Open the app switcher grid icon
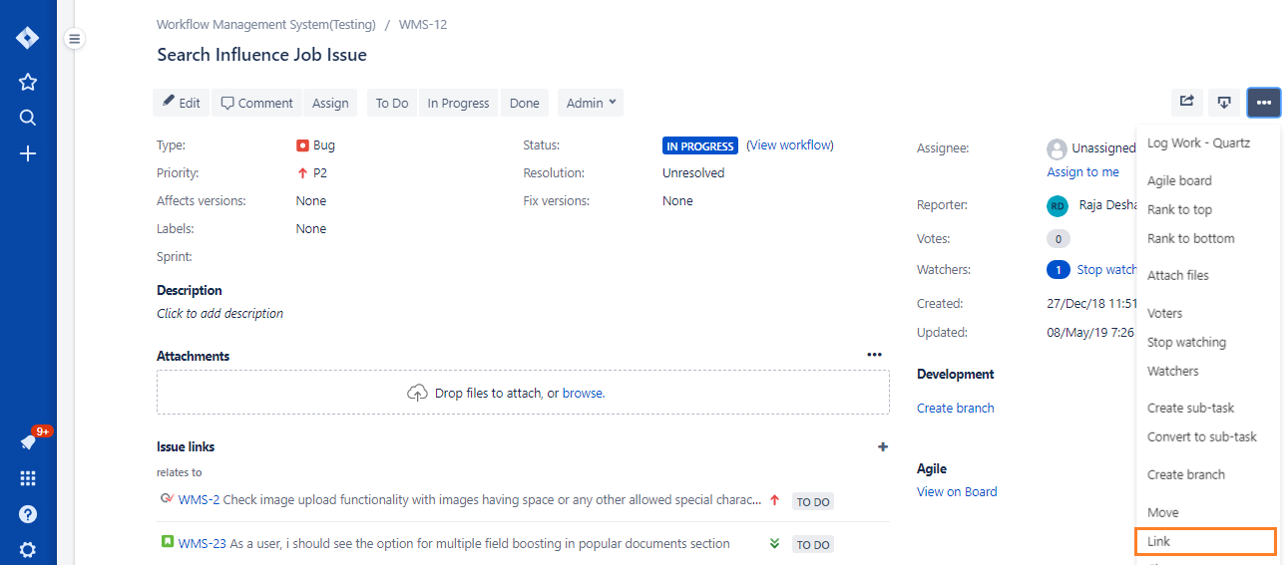Screen dimensions: 1287x565 pyautogui.click(x=28, y=478)
